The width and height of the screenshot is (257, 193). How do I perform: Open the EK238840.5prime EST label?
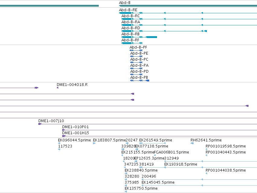coord(141,171)
